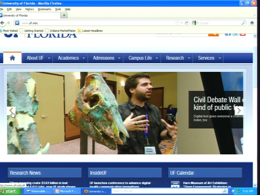This screenshot has height=195, width=260.
Task: Open the Edit menu
Action: pos(9,9)
